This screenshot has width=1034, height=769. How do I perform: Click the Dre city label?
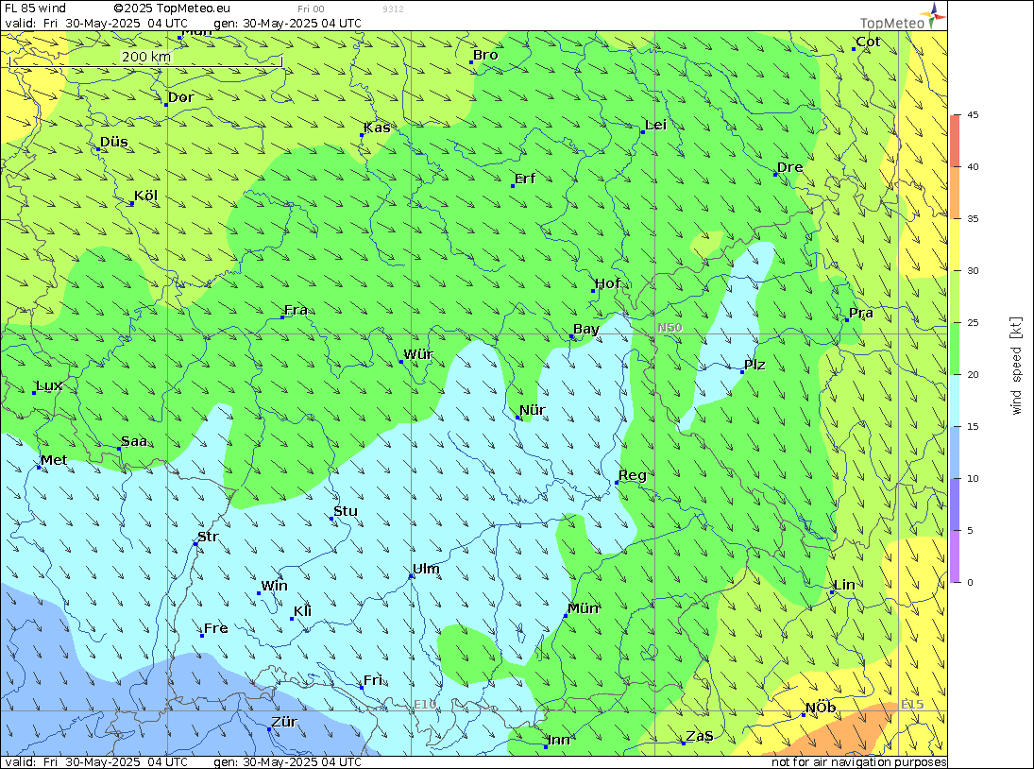click(790, 167)
